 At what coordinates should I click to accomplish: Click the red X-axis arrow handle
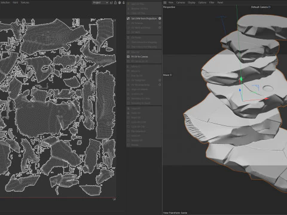[267, 99]
